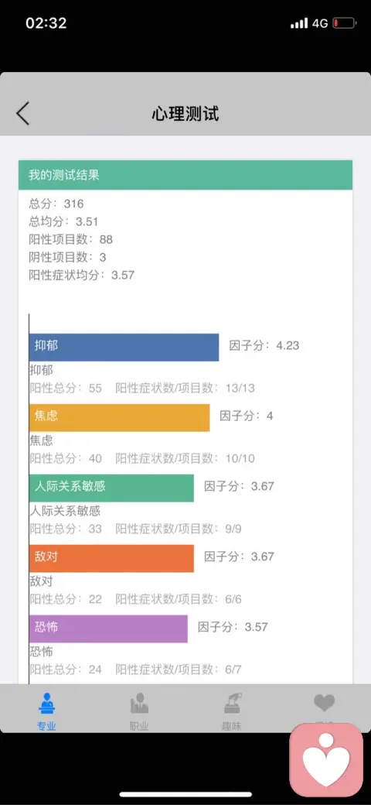The height and width of the screenshot is (805, 371).
Task: Tap the pink heart app logo
Action: 326,760
